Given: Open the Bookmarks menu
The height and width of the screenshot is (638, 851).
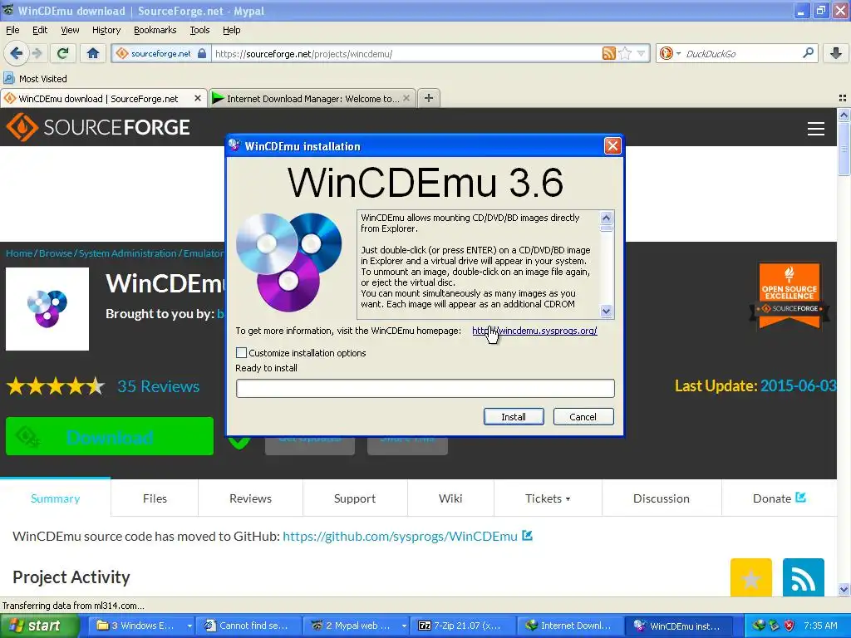Looking at the screenshot, I should 155,30.
